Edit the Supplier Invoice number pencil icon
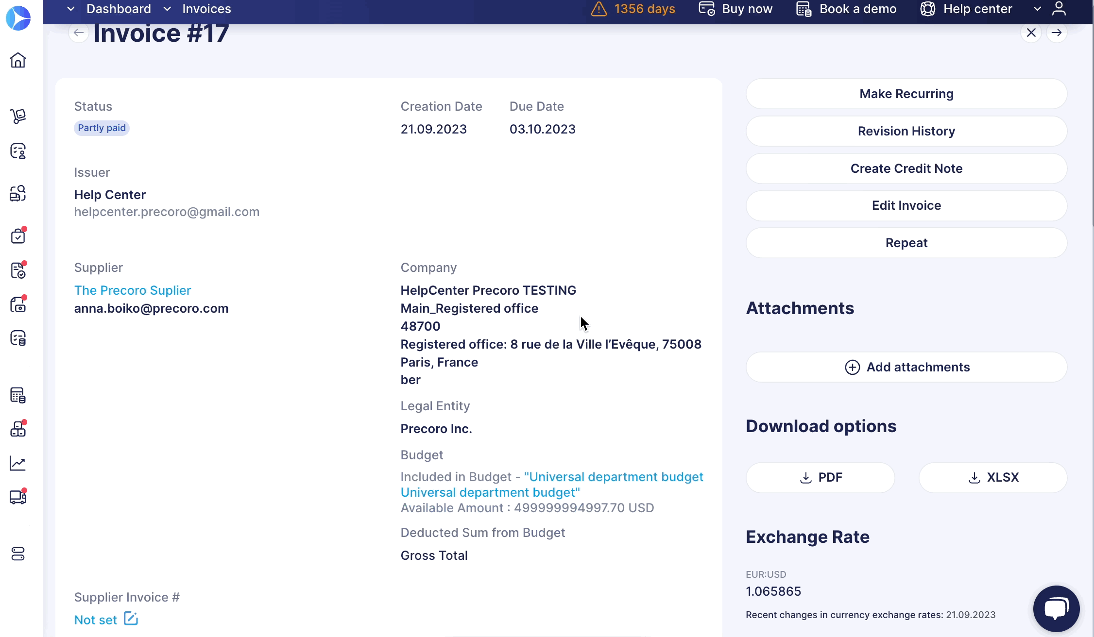 pyautogui.click(x=131, y=619)
